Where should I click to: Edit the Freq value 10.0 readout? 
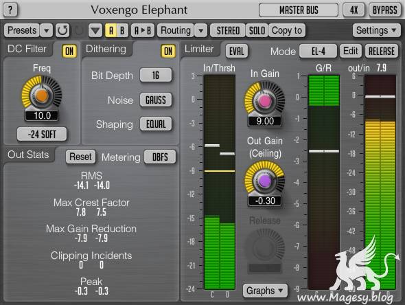click(x=42, y=115)
